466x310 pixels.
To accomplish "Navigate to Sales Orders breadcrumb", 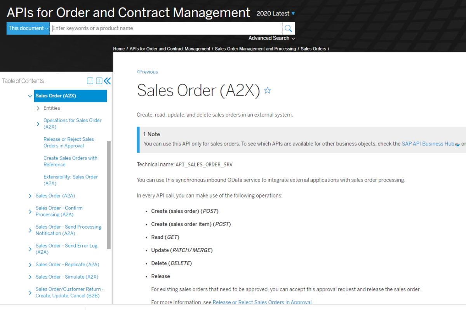I will click(x=313, y=48).
